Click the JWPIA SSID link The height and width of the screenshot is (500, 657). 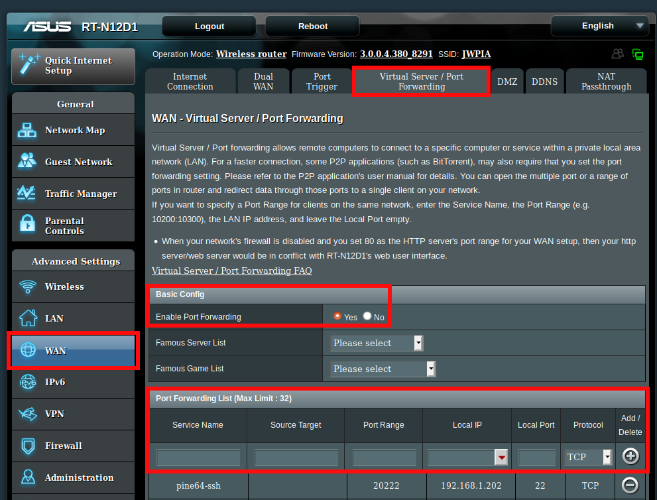(476, 54)
